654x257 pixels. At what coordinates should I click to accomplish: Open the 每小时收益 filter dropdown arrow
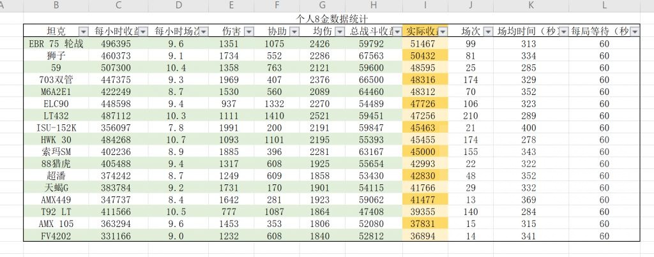click(x=143, y=32)
